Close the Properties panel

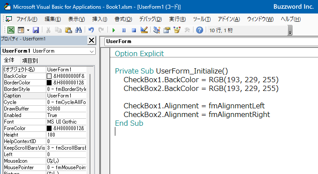91,40
